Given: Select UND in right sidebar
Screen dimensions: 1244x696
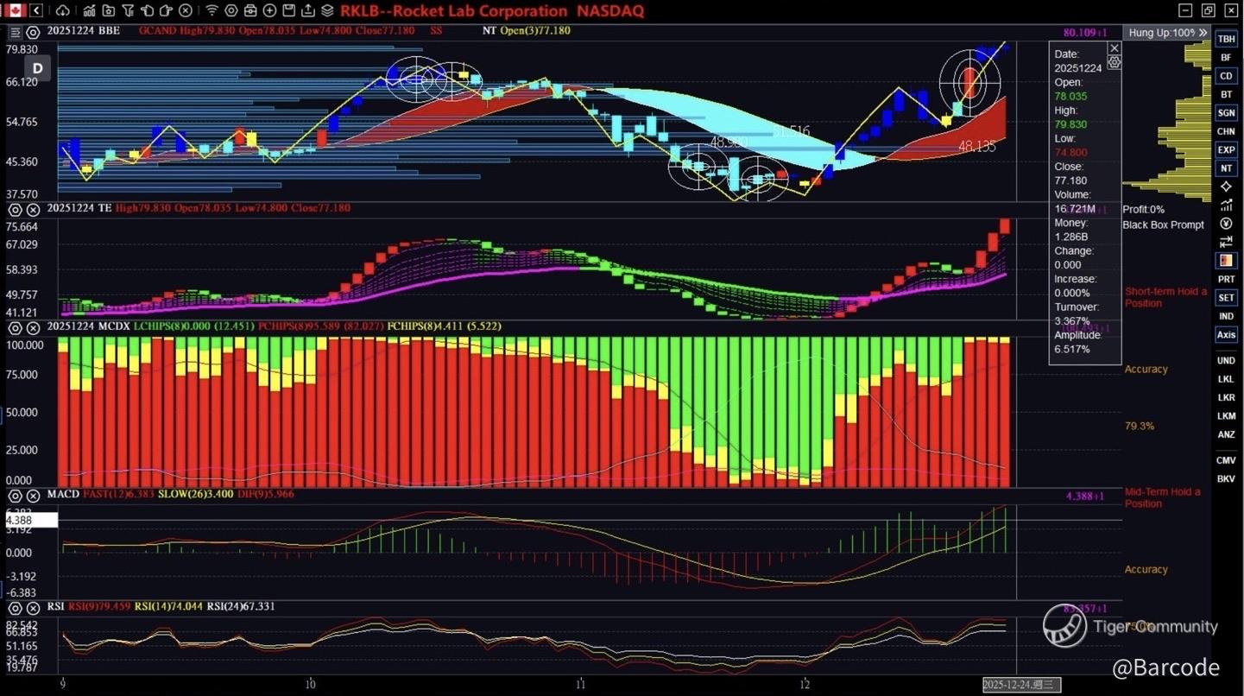Looking at the screenshot, I should point(1225,360).
